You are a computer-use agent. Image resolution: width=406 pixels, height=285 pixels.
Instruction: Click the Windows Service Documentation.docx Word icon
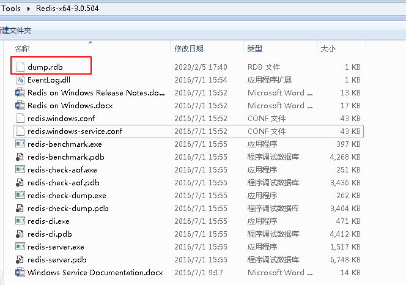pos(20,272)
